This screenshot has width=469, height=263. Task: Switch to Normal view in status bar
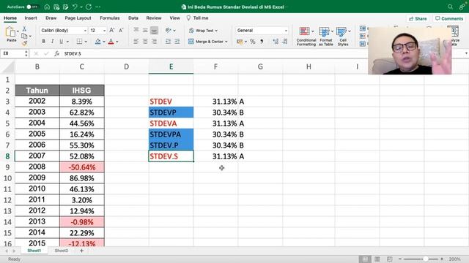coord(365,259)
